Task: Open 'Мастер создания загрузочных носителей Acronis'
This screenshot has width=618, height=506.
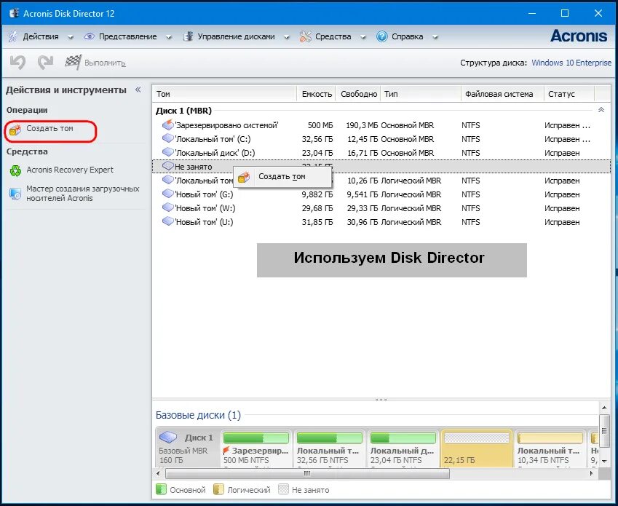Action: [x=83, y=194]
